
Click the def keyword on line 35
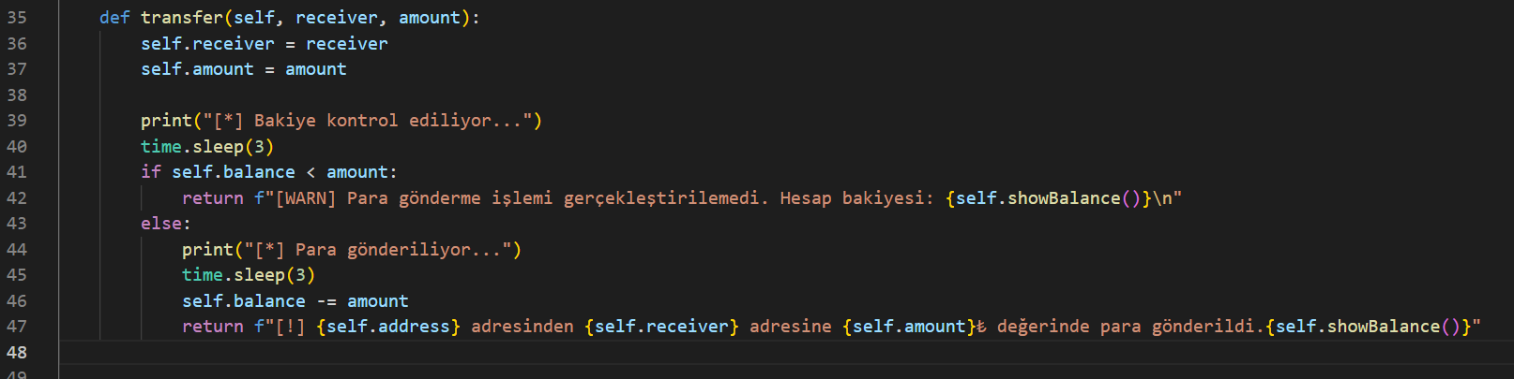[114, 18]
